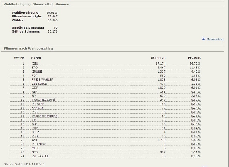
Task: Select the MLPD party name
Action: [x=36, y=148]
